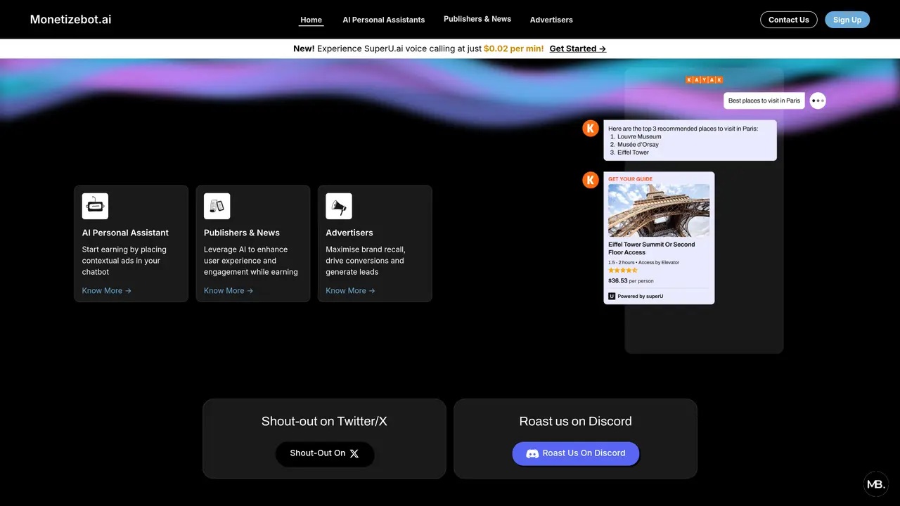The height and width of the screenshot is (506, 900).
Task: Click the $36.53 per person price
Action: 631,280
